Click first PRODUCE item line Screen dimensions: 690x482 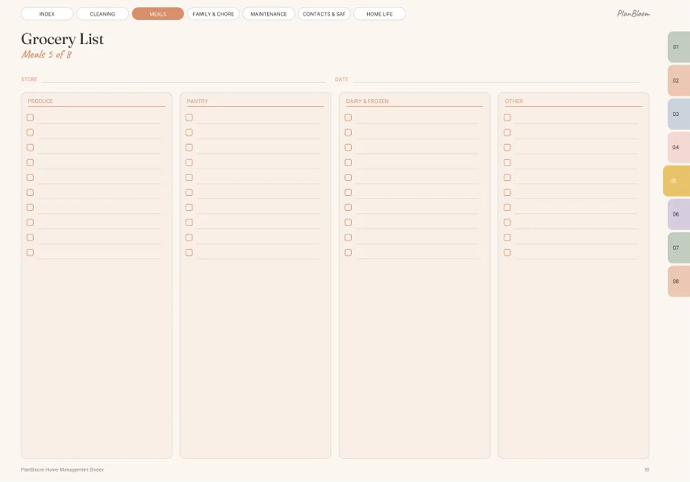pyautogui.click(x=99, y=119)
